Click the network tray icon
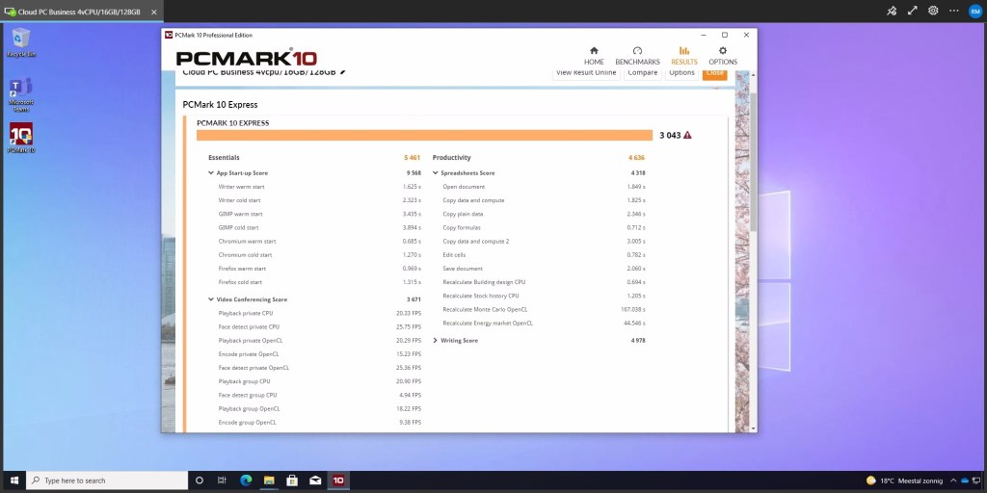This screenshot has height=493, width=987. coord(976,480)
